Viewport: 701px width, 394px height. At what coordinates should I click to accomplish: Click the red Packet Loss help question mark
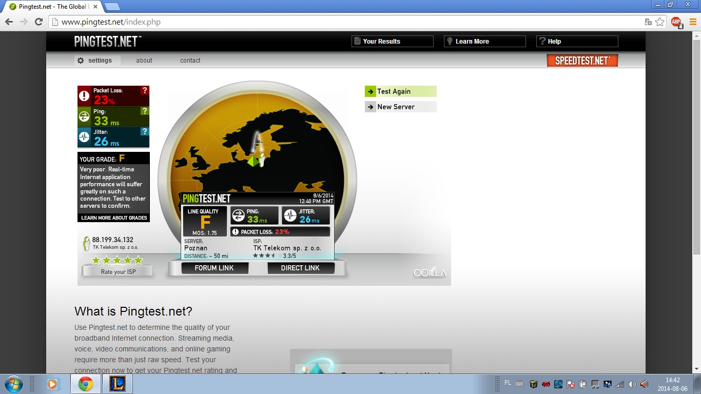click(x=145, y=90)
